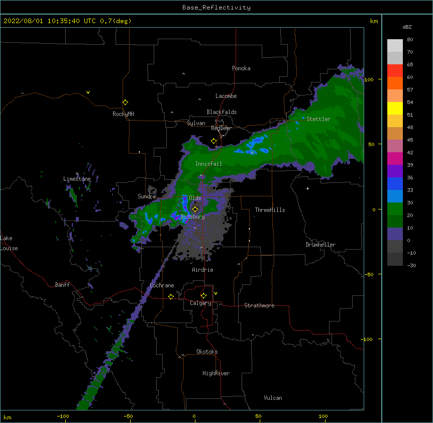Click the 0 km tick on the right axis

[x=374, y=209]
